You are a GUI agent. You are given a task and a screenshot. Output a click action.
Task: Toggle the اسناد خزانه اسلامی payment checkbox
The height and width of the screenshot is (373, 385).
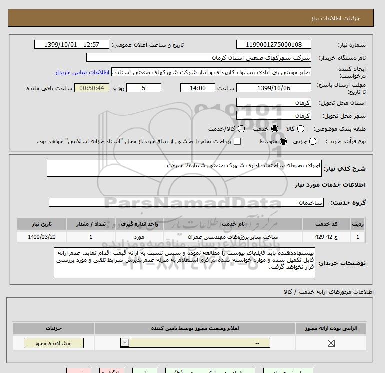tap(237, 141)
